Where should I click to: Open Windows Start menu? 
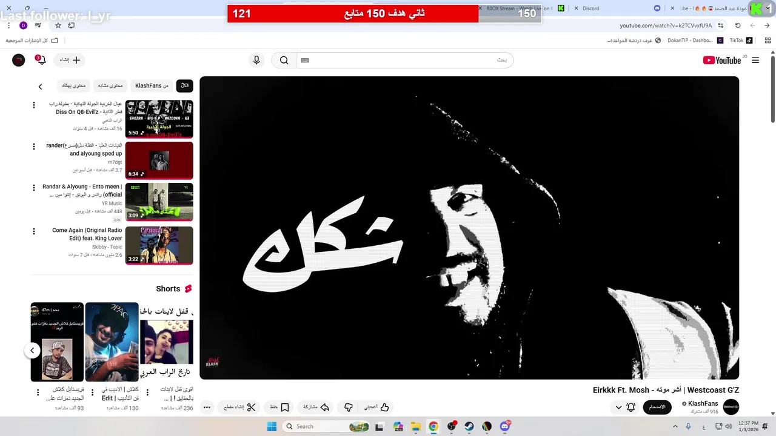click(271, 426)
